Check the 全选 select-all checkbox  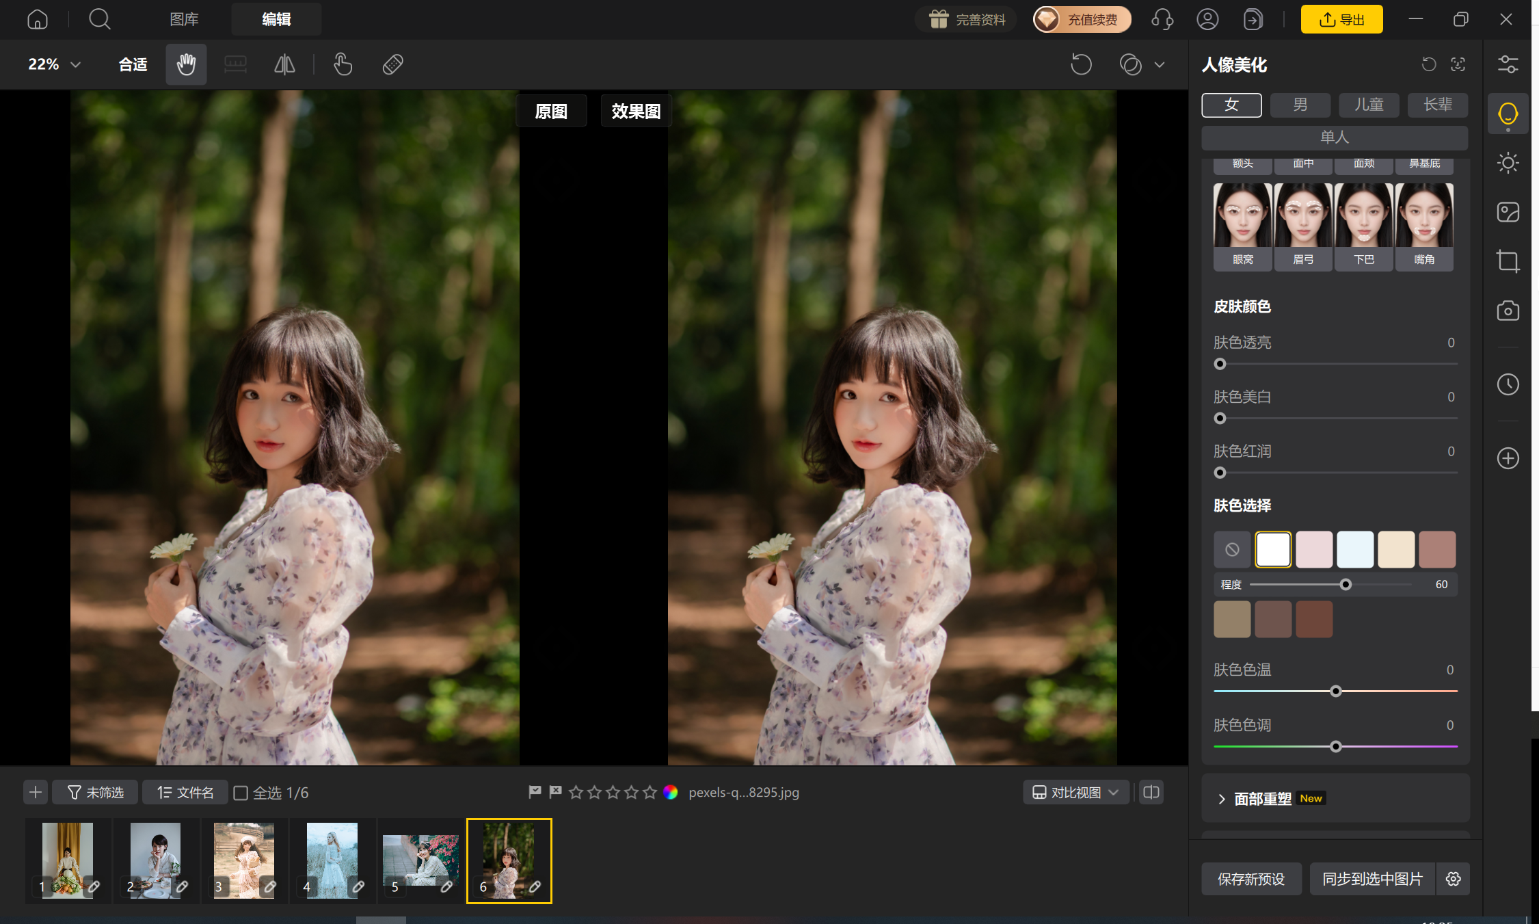coord(241,793)
